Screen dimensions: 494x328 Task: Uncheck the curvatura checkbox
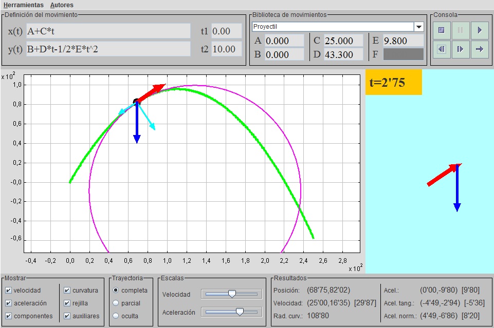(67, 291)
